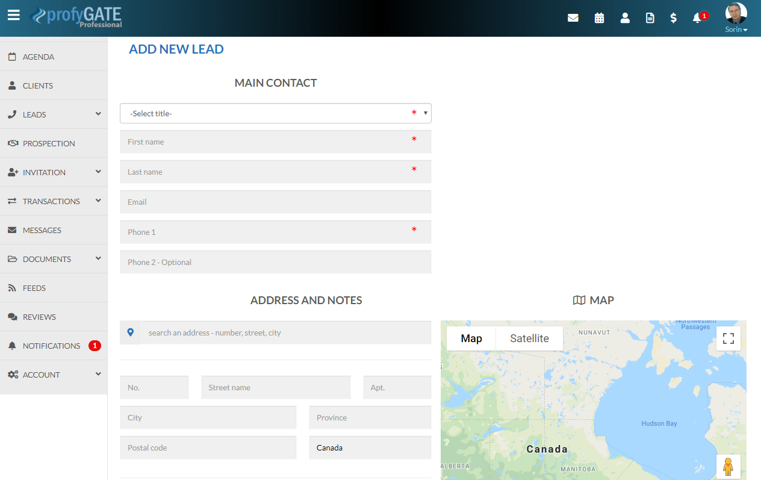The width and height of the screenshot is (761, 480).
Task: Open Notifications in the sidebar
Action: 51,346
